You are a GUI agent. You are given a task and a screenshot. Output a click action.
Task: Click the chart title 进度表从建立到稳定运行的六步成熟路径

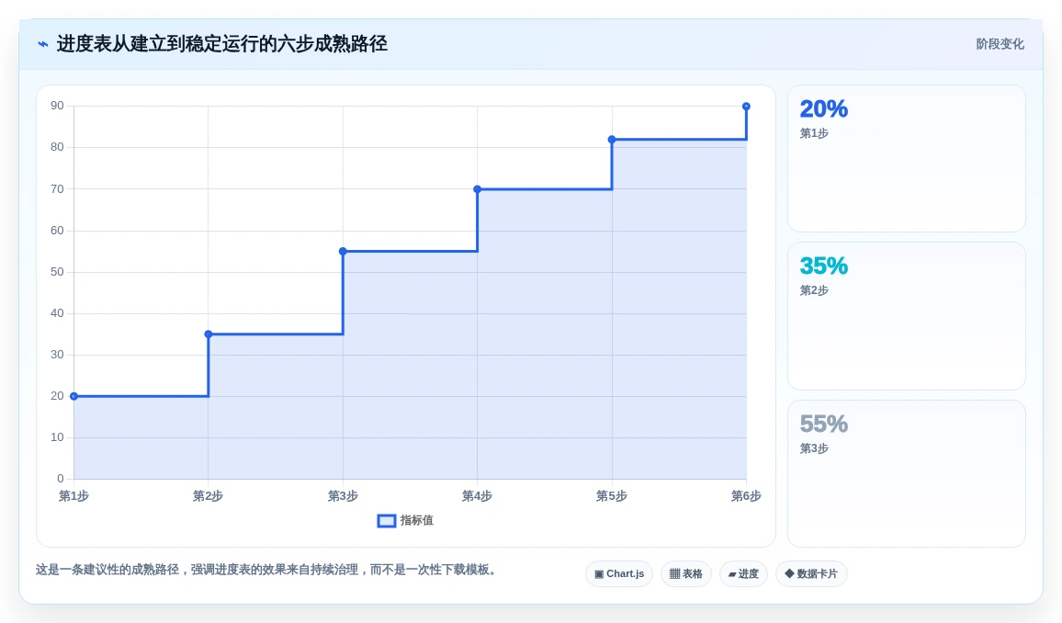pos(222,44)
